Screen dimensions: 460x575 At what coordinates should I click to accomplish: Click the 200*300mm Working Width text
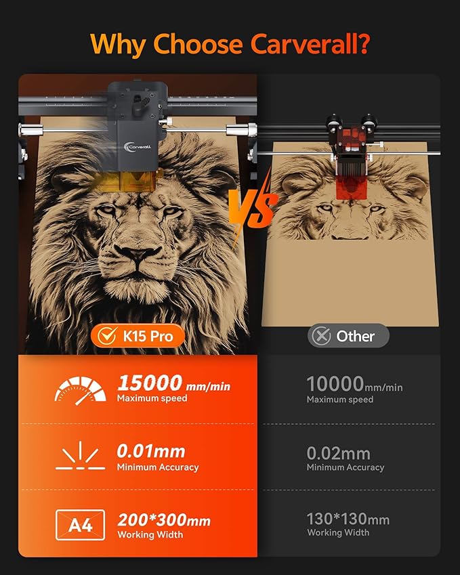tap(164, 526)
